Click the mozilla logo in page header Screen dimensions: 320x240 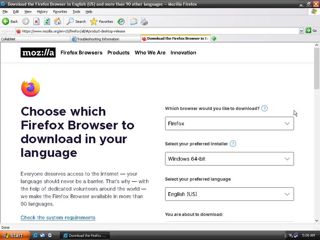point(38,52)
